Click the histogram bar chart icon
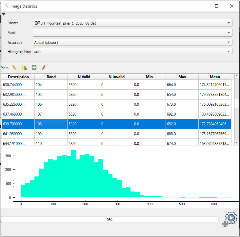Viewport: 240px width, 237px height. pos(24,67)
